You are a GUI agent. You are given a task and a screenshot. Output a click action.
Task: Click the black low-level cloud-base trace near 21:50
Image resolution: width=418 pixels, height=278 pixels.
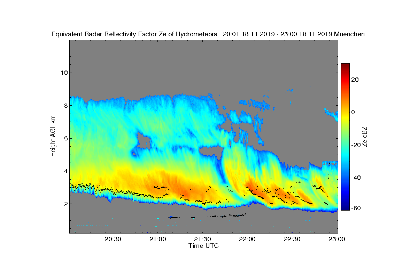[238, 215]
